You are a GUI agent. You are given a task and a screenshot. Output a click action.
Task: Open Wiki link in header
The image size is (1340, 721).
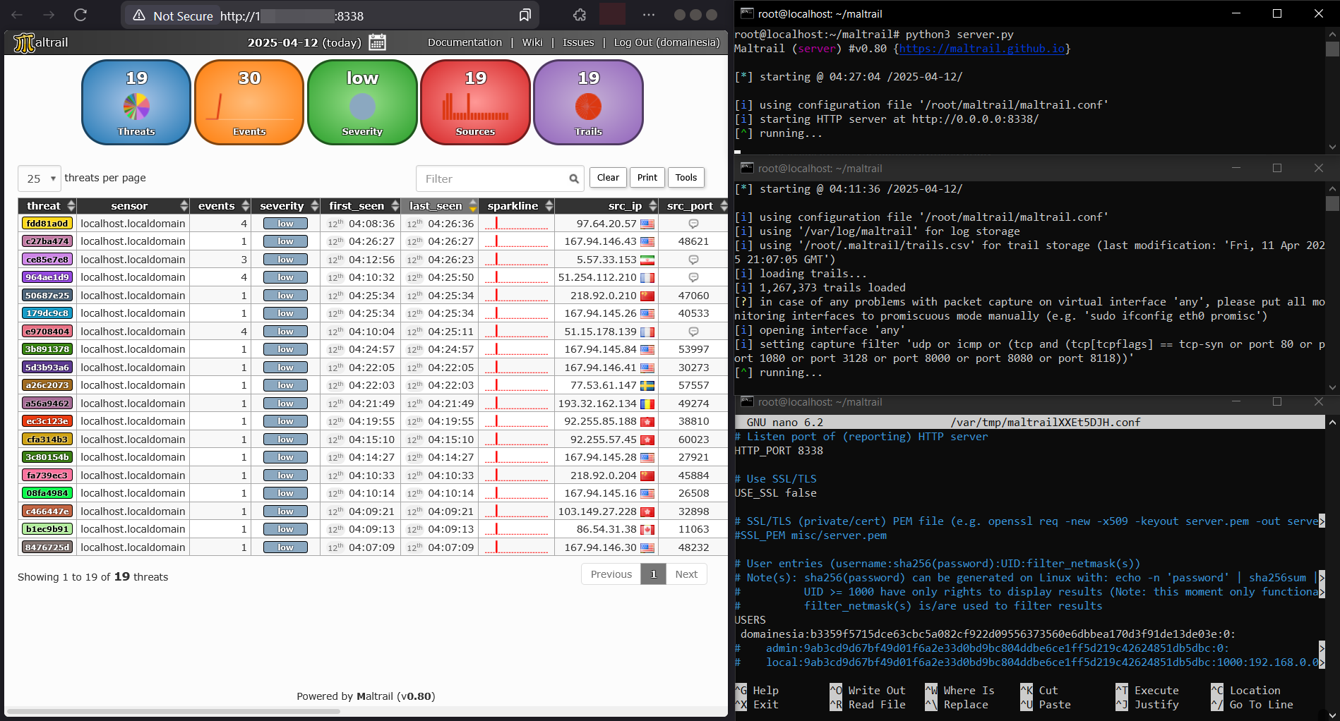[x=532, y=42]
